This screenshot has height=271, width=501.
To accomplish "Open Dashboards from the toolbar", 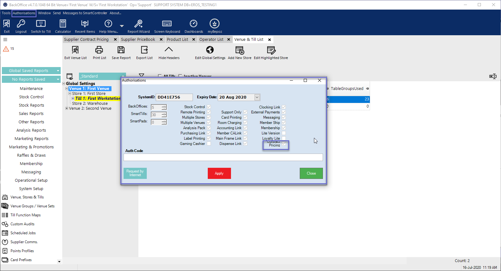I will click(x=194, y=24).
